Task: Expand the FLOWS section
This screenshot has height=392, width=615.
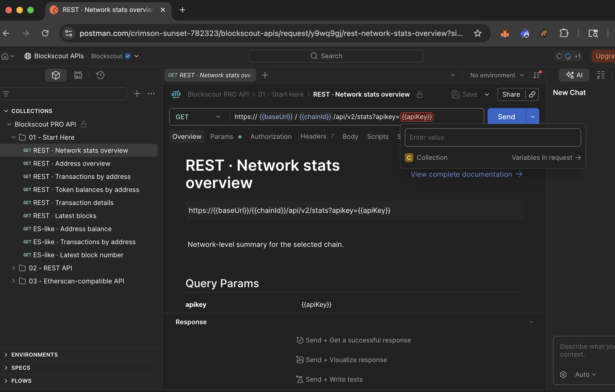Action: (6, 381)
